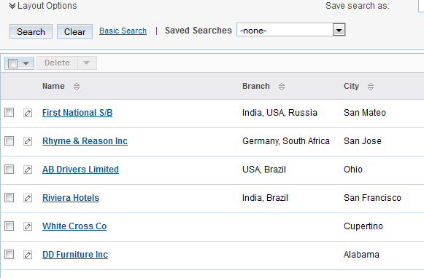Click edit icon for DD Furniture Inc
This screenshot has height=278, width=424.
coord(28,255)
